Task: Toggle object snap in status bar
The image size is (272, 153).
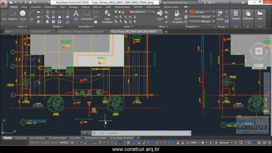Action: (x=121, y=143)
